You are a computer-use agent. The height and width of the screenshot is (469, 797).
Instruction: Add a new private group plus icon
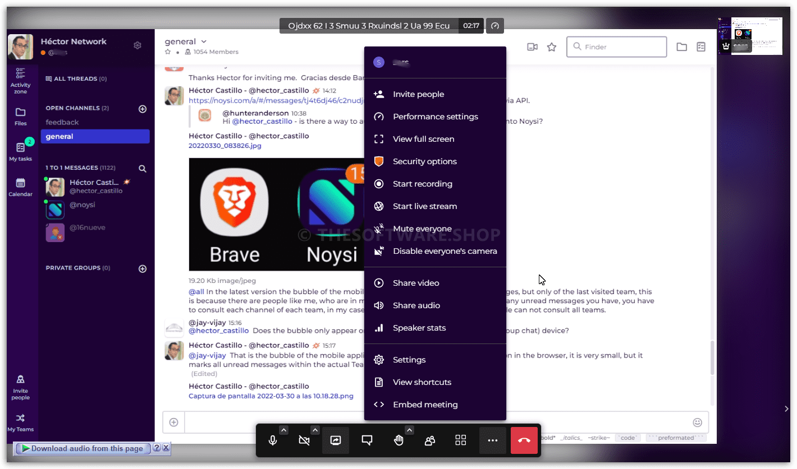(x=143, y=268)
